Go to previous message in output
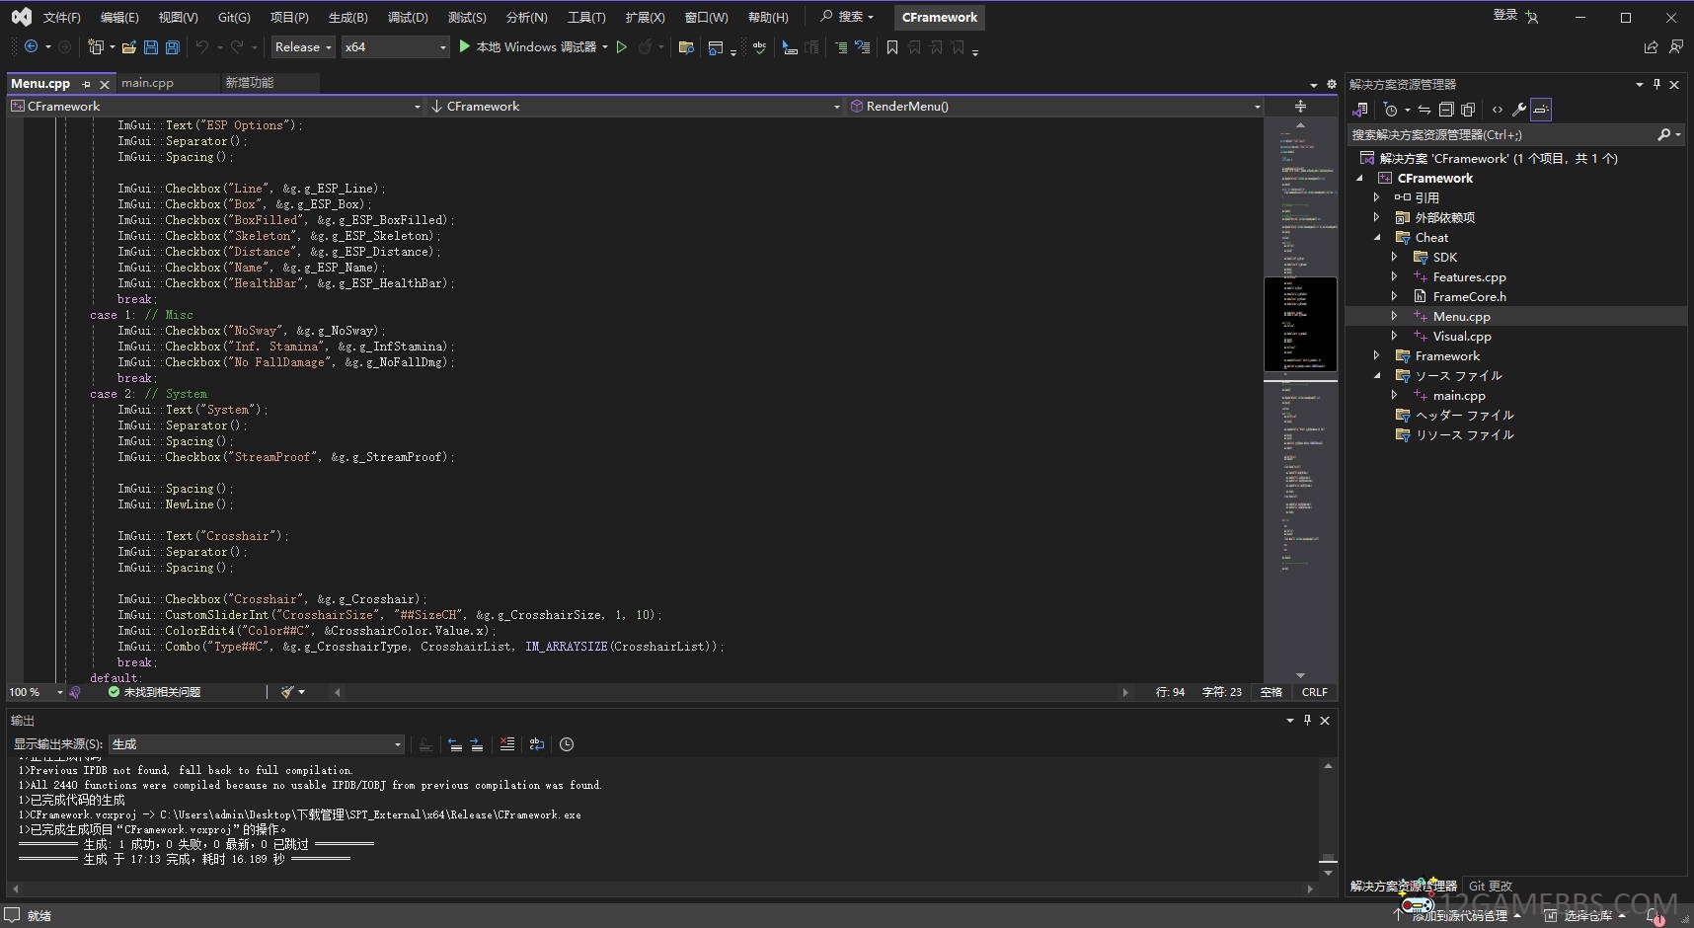This screenshot has height=928, width=1694. coord(455,744)
